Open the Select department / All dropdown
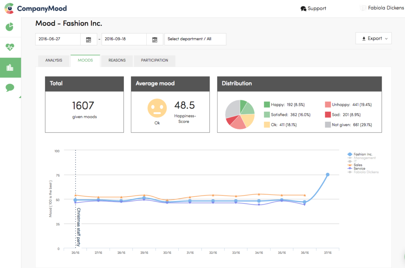The height and width of the screenshot is (268, 405). point(195,39)
